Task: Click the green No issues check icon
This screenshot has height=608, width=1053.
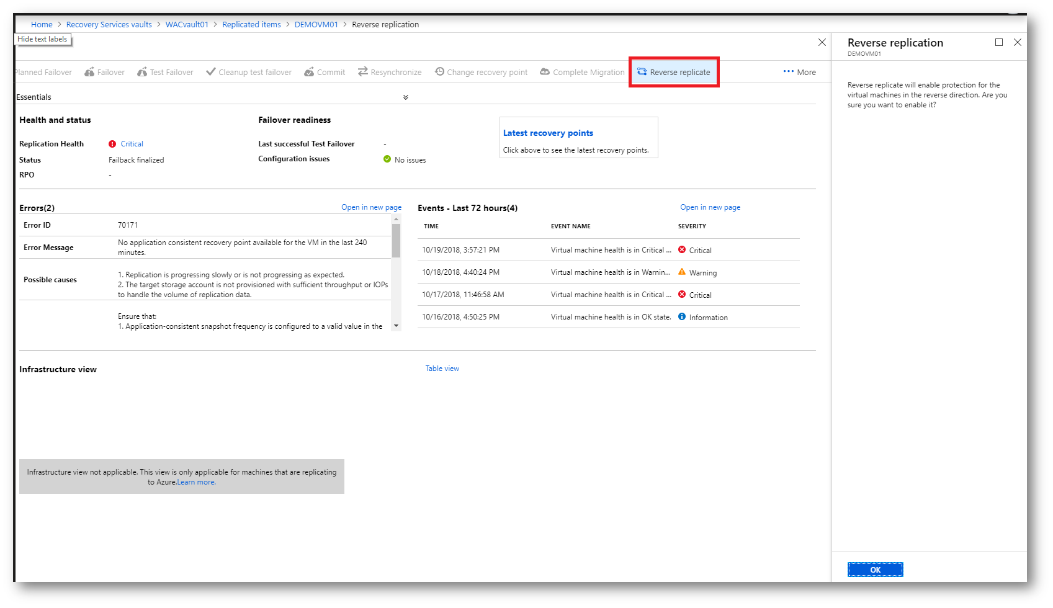Action: click(387, 159)
